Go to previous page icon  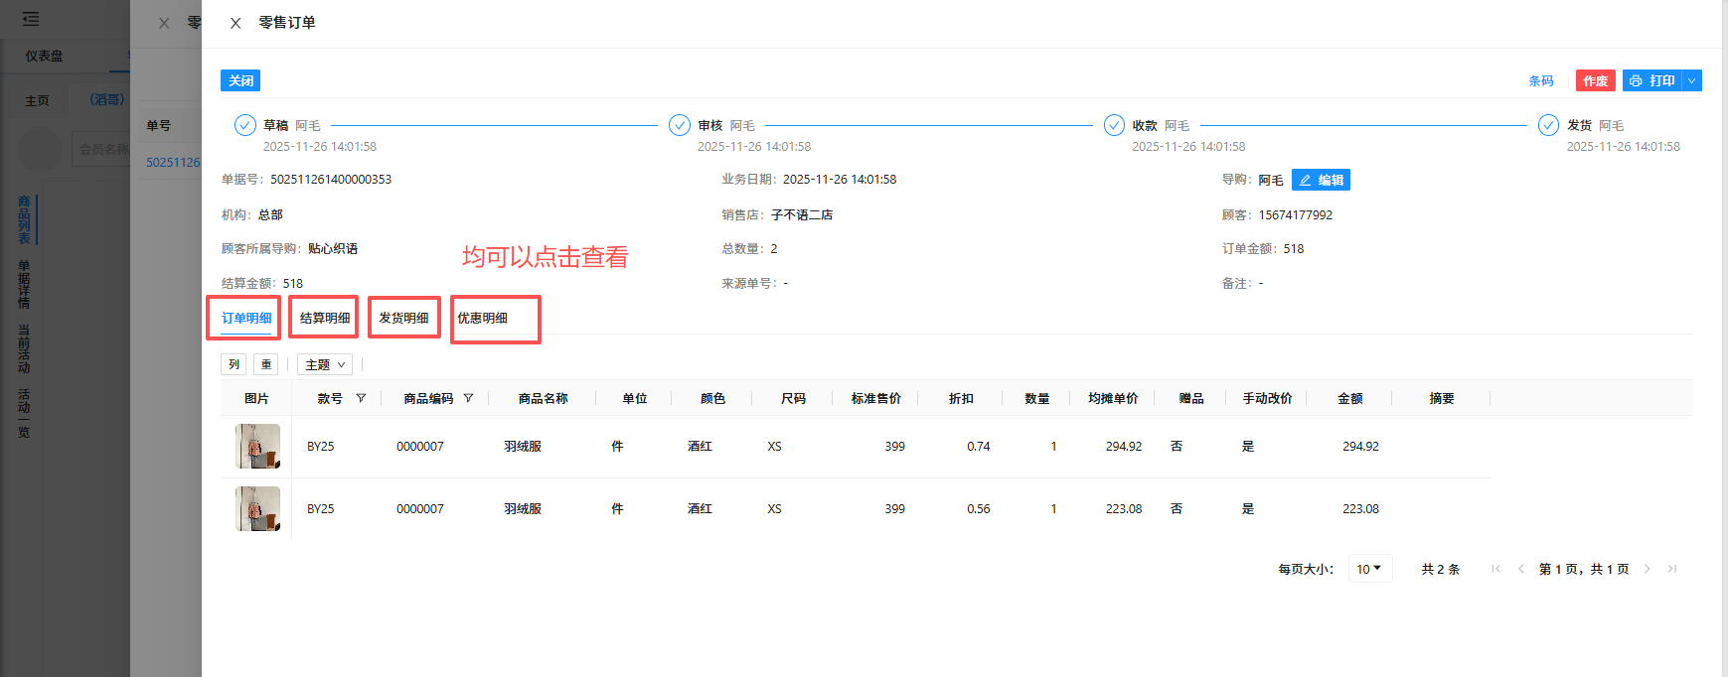point(1520,569)
